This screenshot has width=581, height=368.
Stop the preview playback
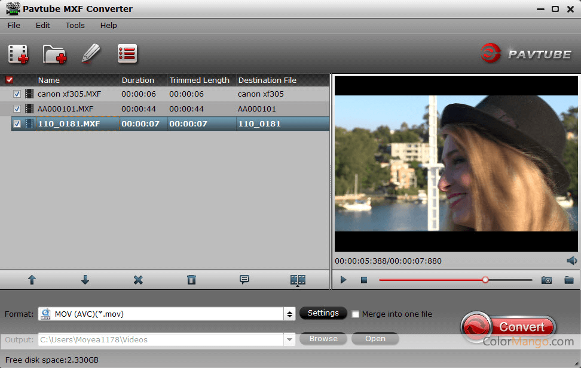click(x=364, y=280)
